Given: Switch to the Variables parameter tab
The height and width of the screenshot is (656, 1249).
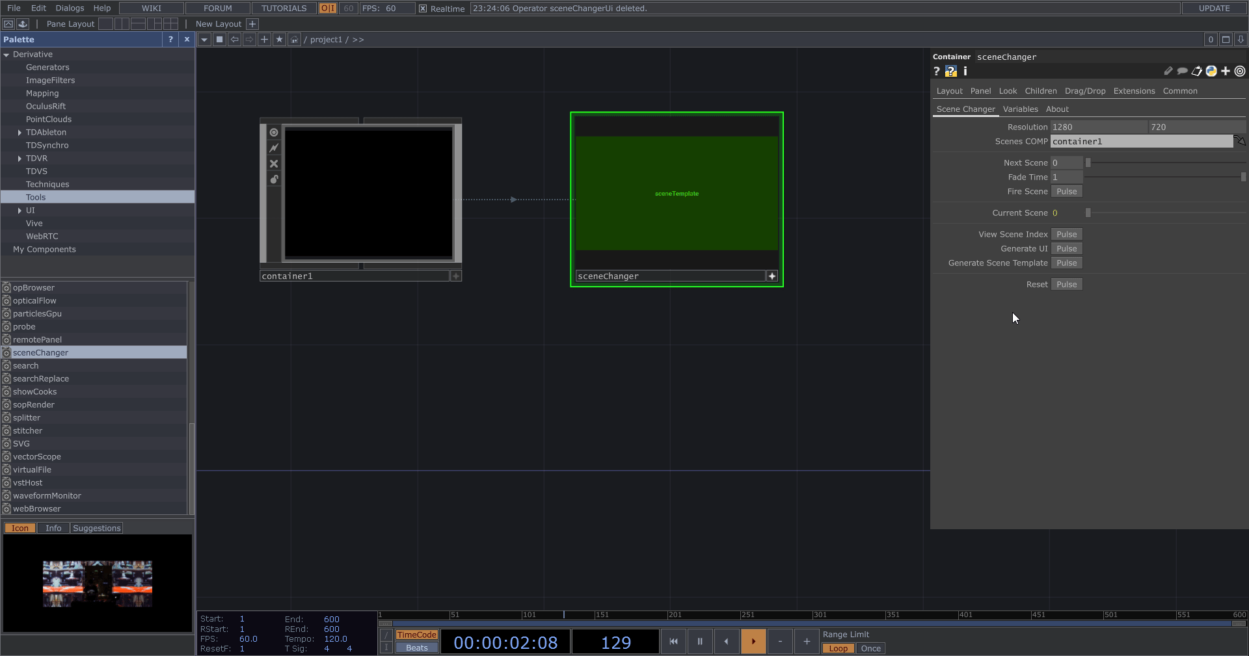Looking at the screenshot, I should pos(1020,109).
